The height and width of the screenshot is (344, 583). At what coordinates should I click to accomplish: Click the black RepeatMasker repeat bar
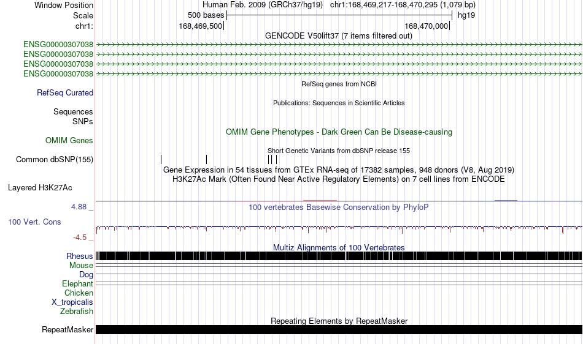coord(339,329)
